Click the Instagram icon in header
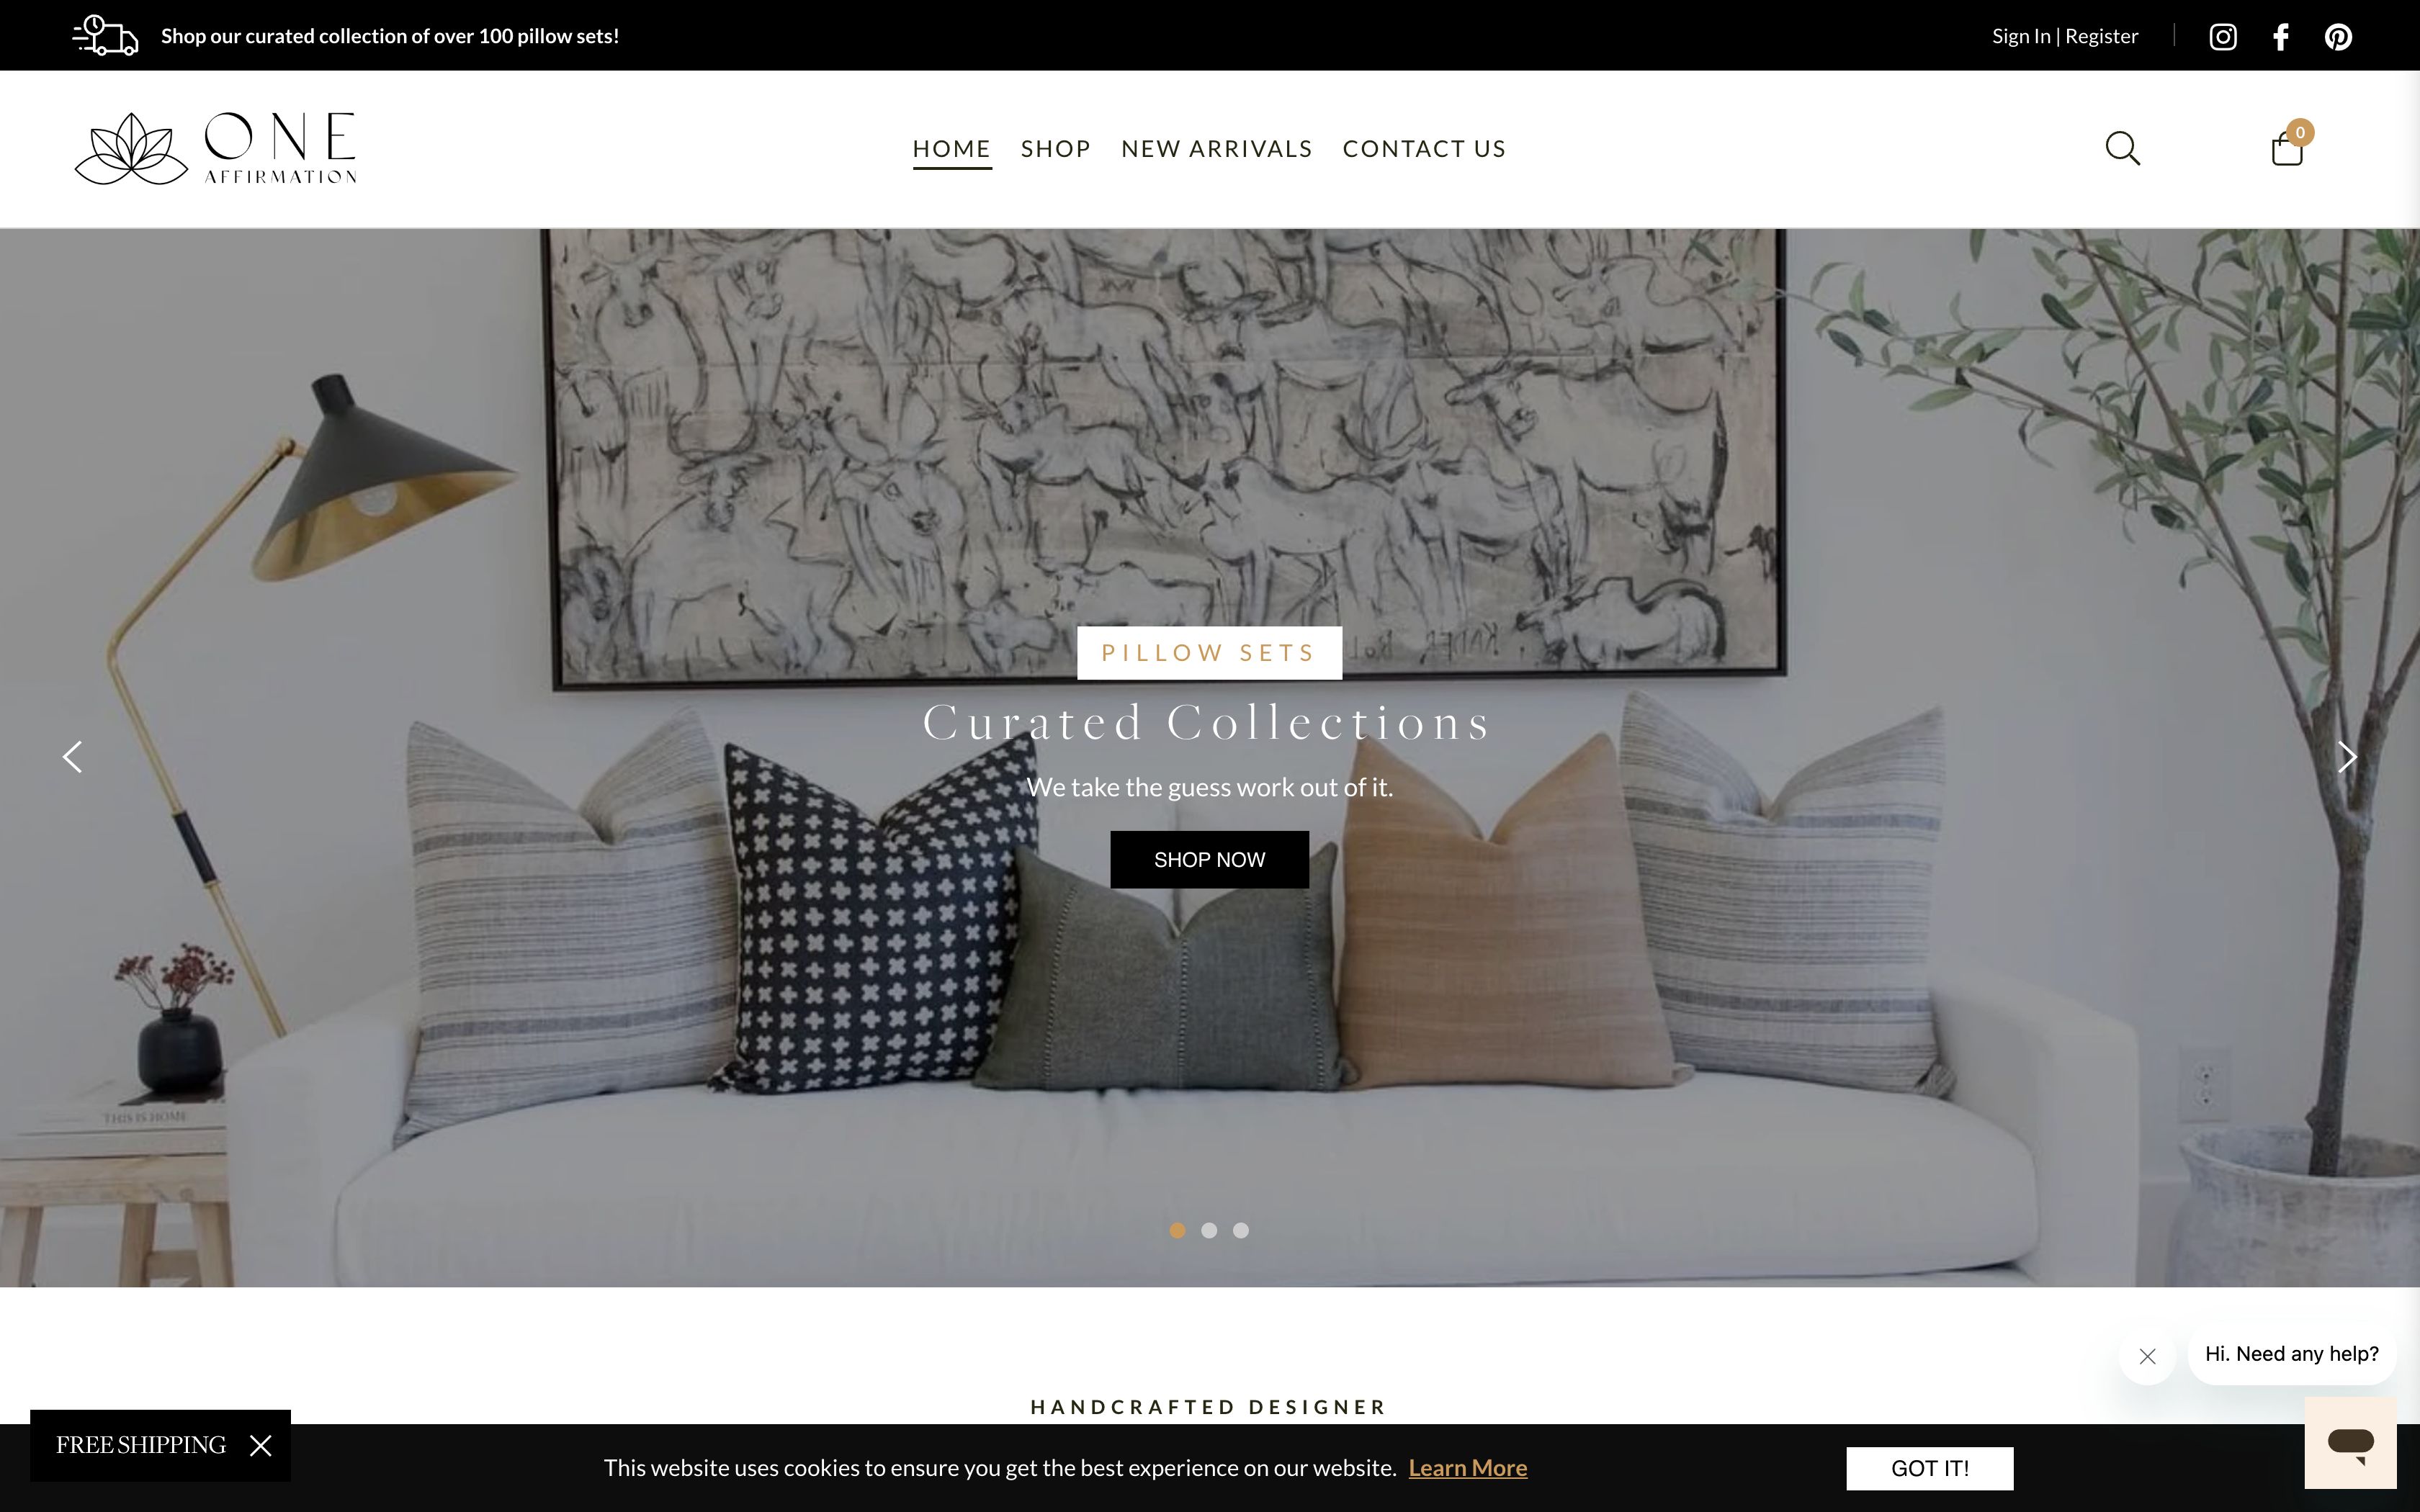 (2225, 35)
